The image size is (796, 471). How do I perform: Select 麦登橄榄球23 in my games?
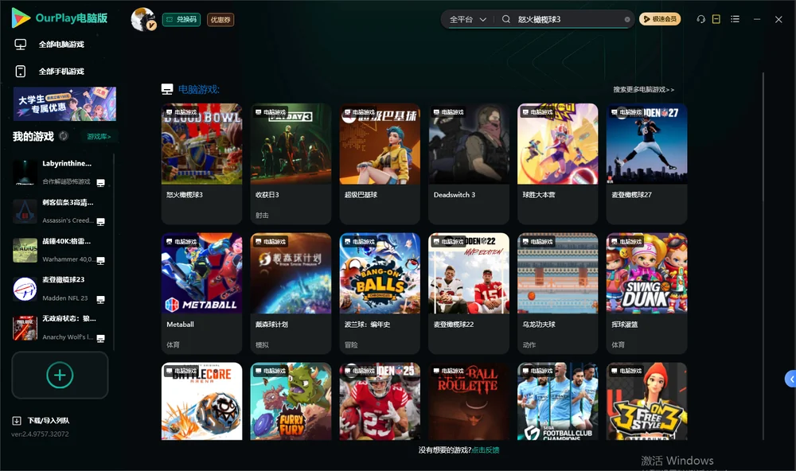(x=59, y=289)
